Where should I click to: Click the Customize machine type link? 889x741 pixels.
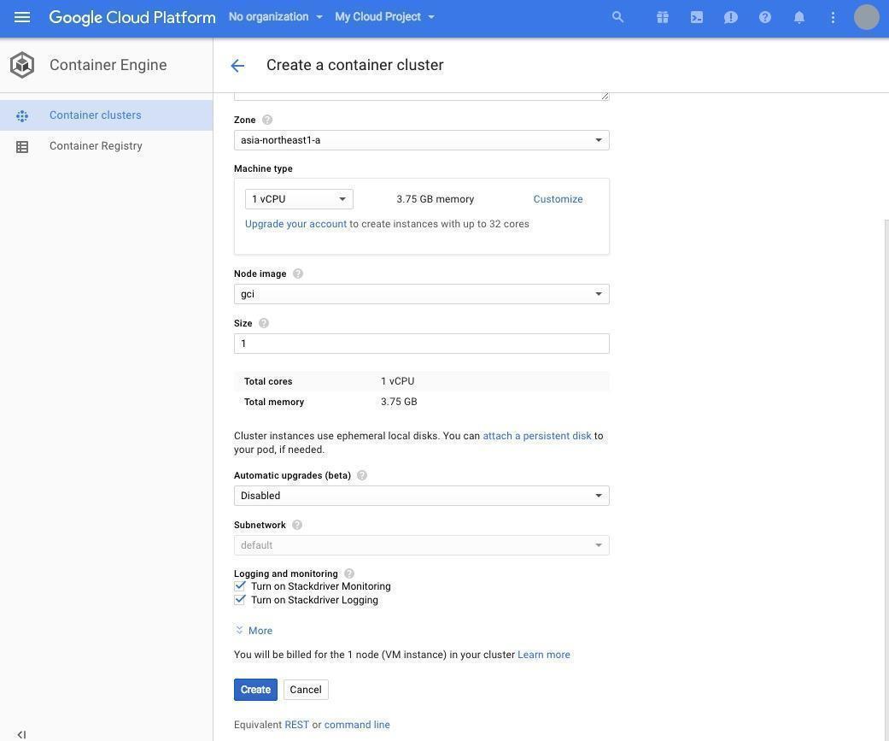(558, 199)
